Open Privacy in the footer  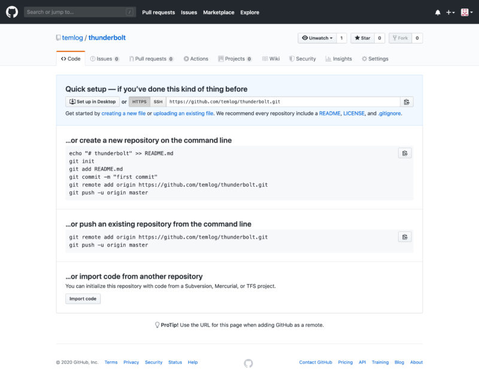point(131,362)
